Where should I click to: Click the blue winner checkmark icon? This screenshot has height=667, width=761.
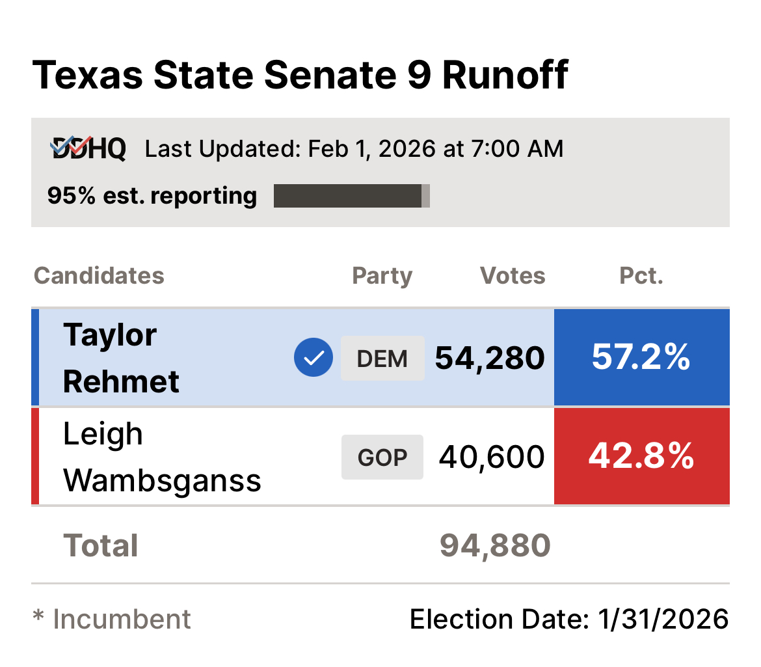pos(313,359)
